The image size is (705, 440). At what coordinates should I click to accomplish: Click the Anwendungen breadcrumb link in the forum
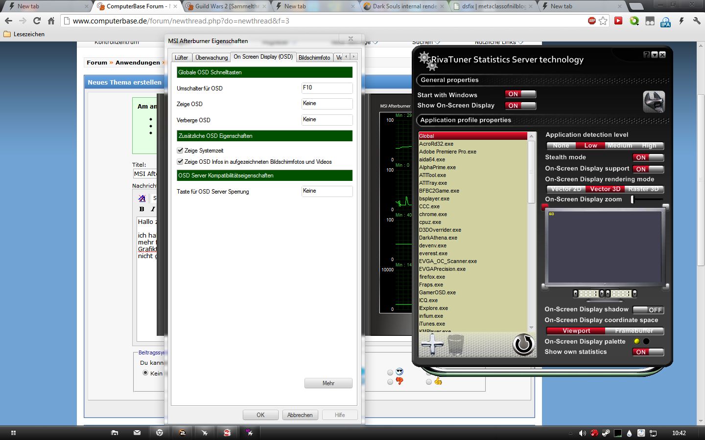[138, 63]
